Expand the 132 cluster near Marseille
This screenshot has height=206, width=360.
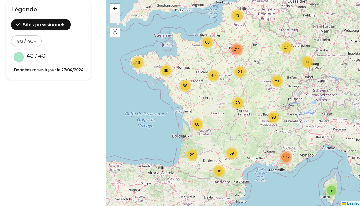286,157
